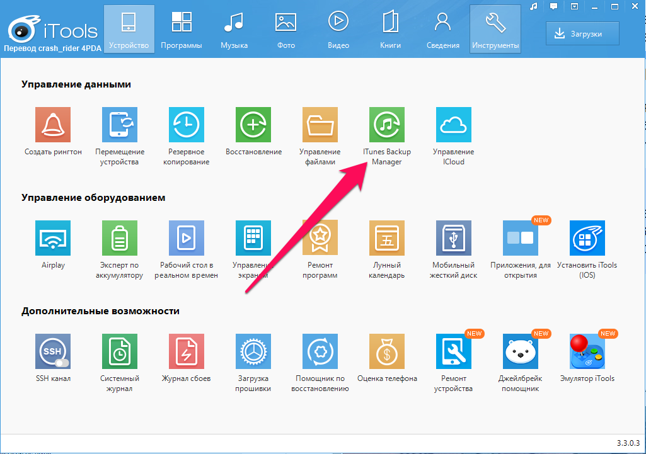Toggle the SSH канал switch
The width and height of the screenshot is (646, 454).
click(61, 363)
